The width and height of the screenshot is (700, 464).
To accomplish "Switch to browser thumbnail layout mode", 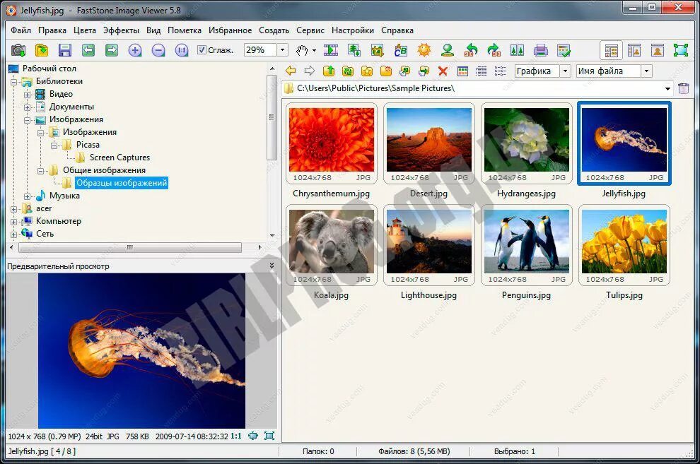I will (x=611, y=50).
